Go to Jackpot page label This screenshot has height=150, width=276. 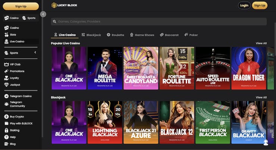pyautogui.click(x=15, y=84)
